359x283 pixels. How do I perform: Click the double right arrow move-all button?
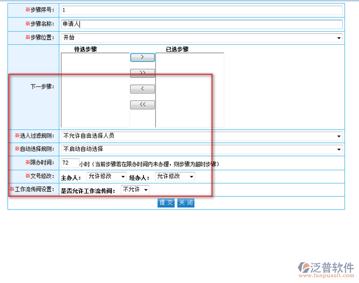click(x=142, y=73)
